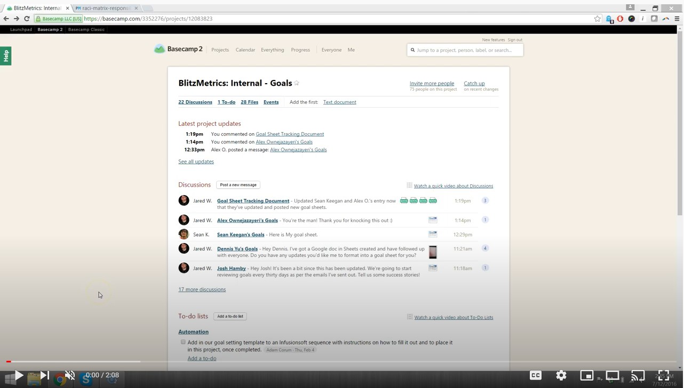Screen dimensions: 684x388
Task: Open the Goal Sheet Tracking Document discussion
Action: coord(253,201)
